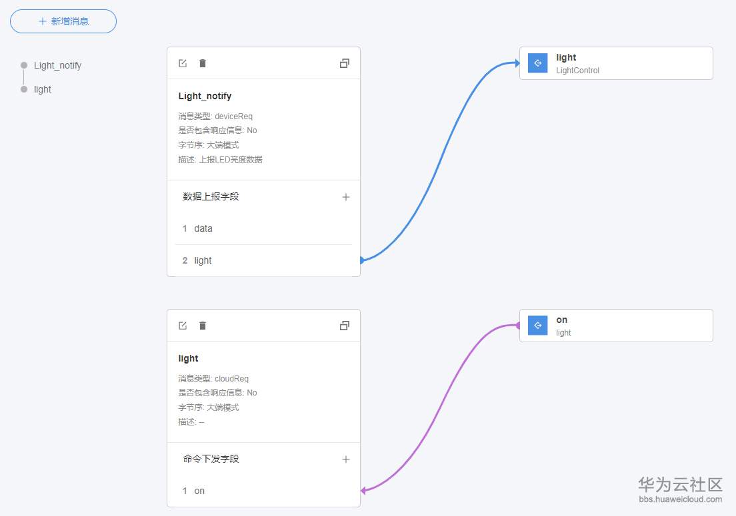Screen dimensions: 736x516
Task: Edit the Light_notify message card
Action: [183, 63]
